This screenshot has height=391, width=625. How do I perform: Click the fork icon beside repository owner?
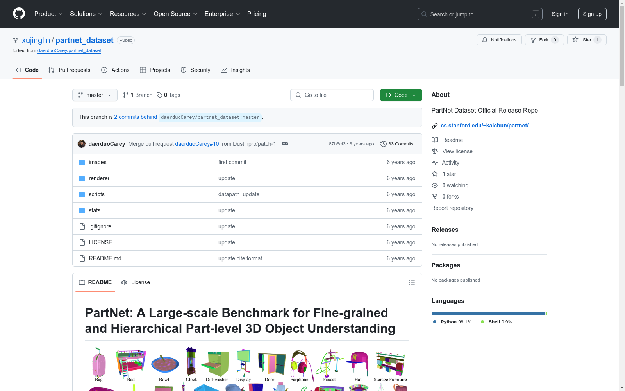[16, 40]
